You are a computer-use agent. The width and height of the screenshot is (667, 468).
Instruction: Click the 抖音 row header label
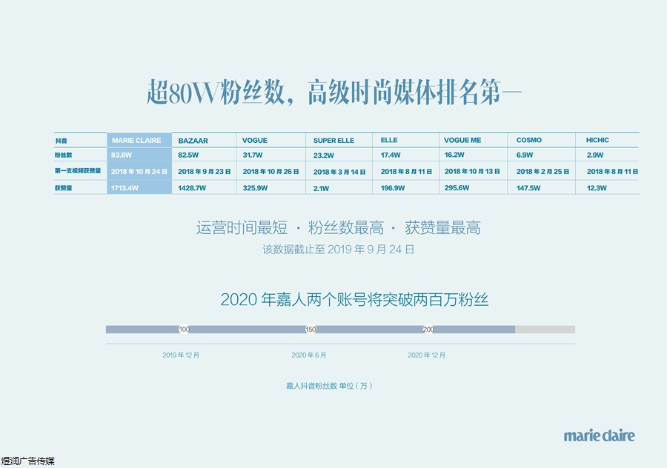click(x=61, y=141)
